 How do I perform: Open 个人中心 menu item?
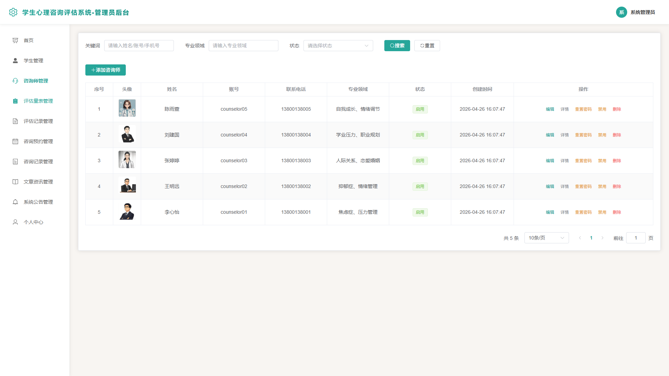(x=33, y=222)
